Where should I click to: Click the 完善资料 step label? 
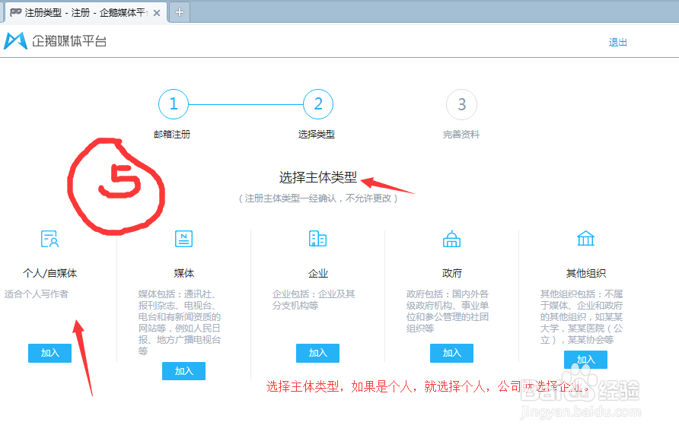click(461, 135)
